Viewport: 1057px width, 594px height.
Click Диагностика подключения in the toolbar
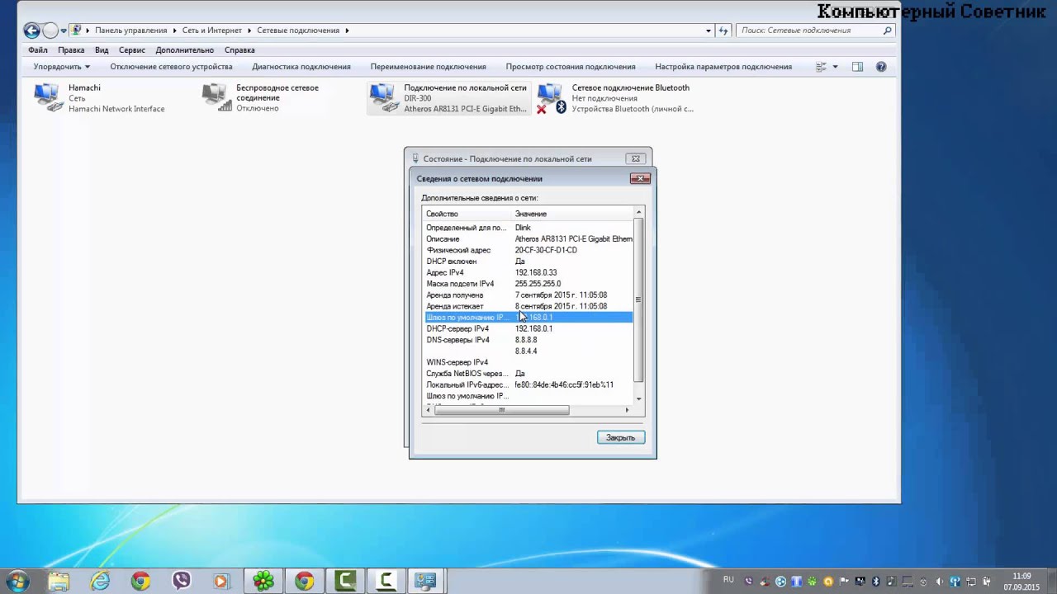301,67
